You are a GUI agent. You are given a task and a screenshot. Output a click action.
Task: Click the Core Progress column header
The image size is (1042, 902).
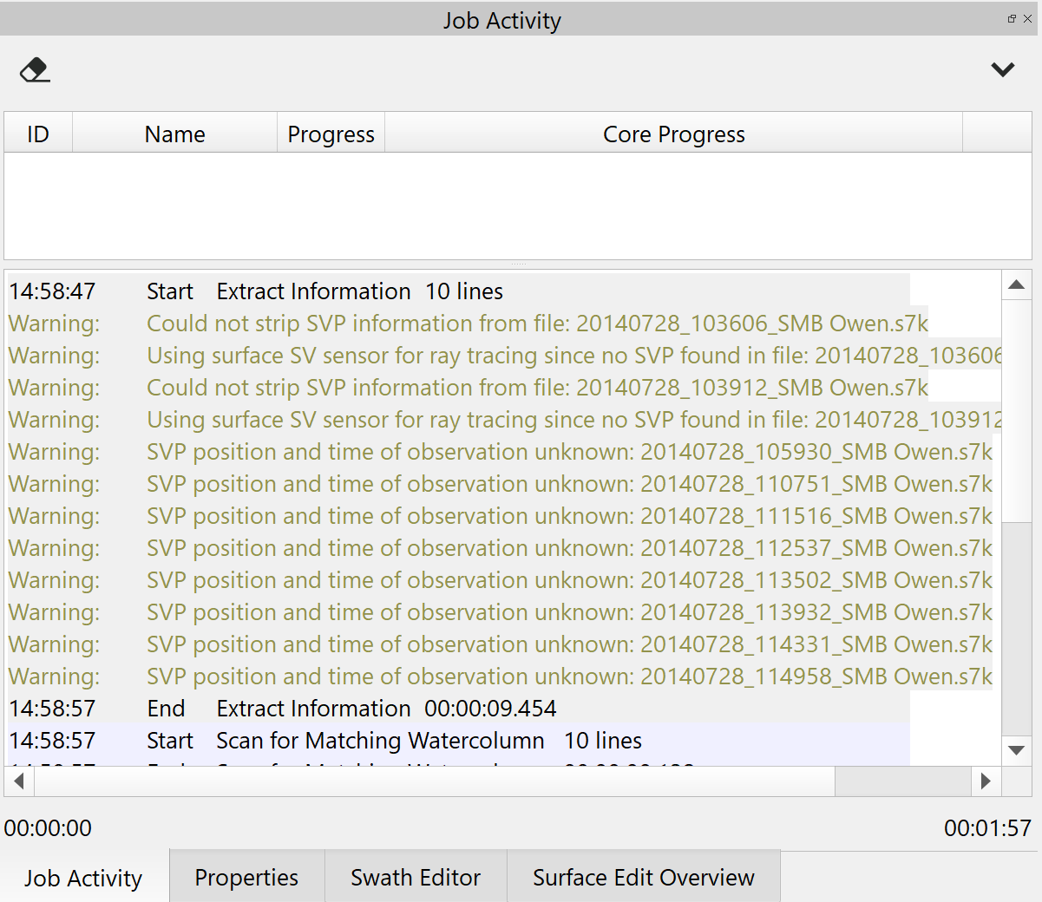(673, 134)
